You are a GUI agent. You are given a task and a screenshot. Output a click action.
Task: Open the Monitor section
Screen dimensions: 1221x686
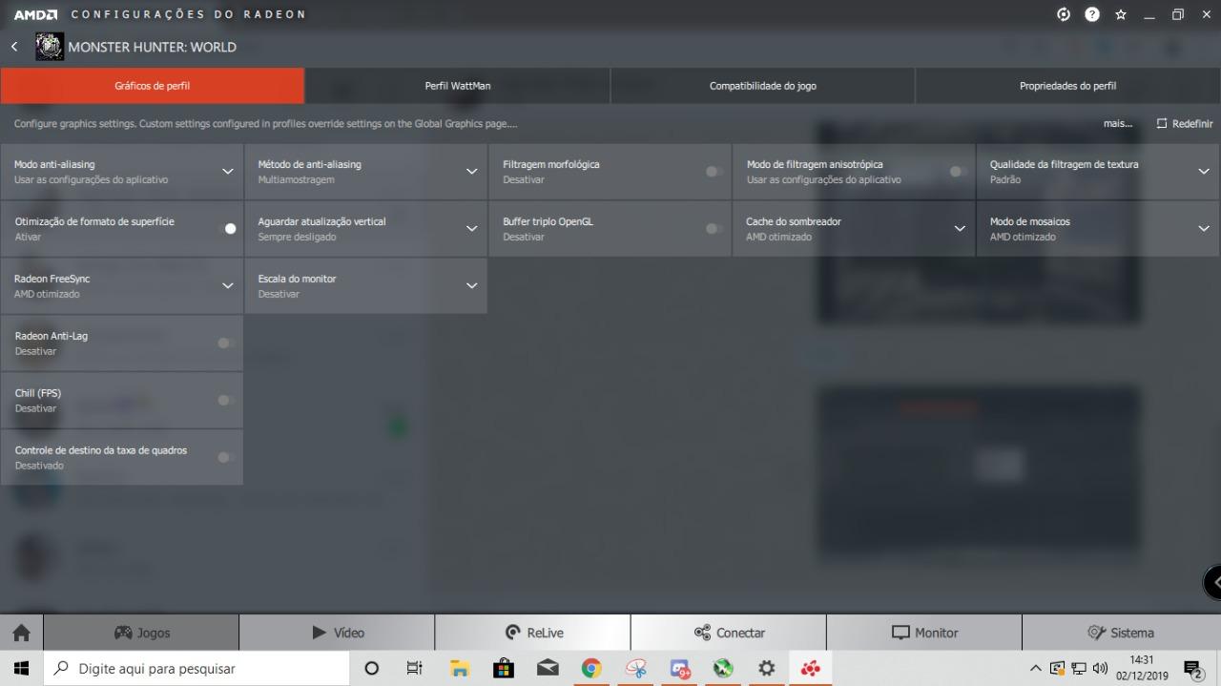924,634
